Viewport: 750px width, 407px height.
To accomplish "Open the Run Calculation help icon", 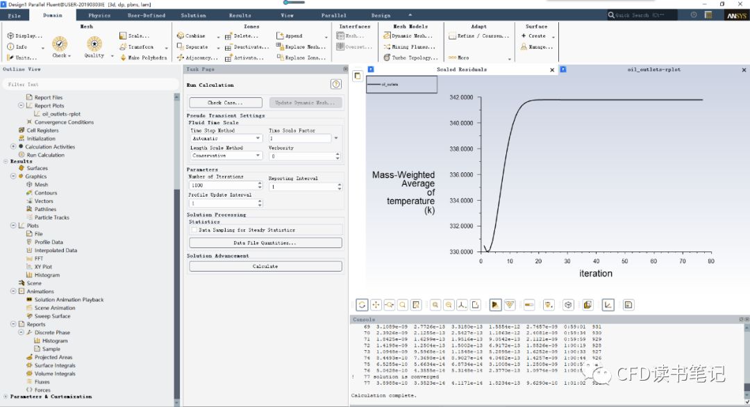I will 336,85.
